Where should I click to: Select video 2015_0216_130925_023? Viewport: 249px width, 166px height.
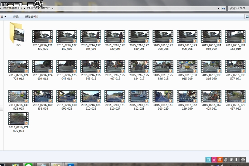(19, 100)
